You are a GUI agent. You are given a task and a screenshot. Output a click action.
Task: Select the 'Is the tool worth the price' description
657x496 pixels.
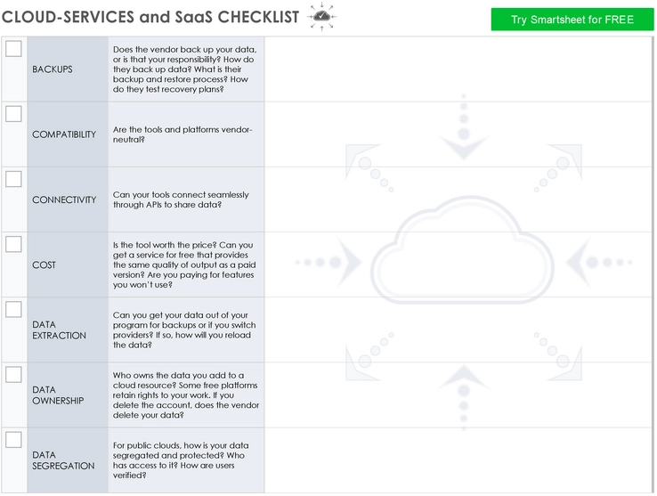[x=184, y=265]
